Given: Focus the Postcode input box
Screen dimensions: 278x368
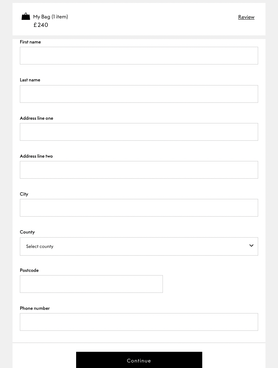Looking at the screenshot, I should coord(91,284).
